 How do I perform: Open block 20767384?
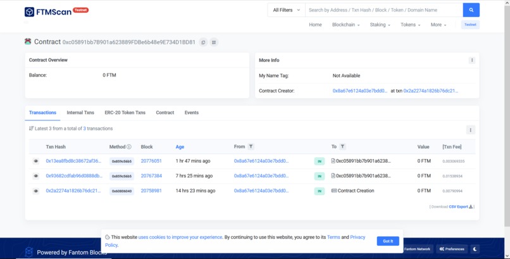click(x=151, y=176)
